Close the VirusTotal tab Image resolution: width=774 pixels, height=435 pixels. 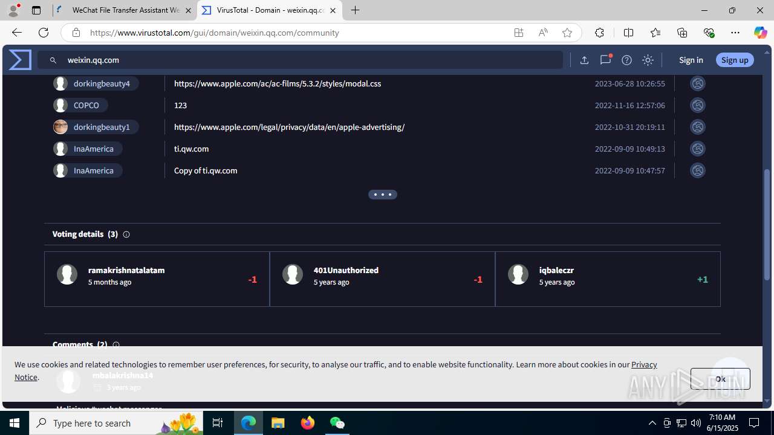point(333,10)
